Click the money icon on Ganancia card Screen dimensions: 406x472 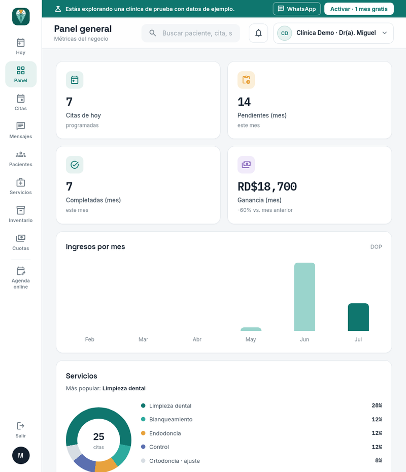point(246,165)
